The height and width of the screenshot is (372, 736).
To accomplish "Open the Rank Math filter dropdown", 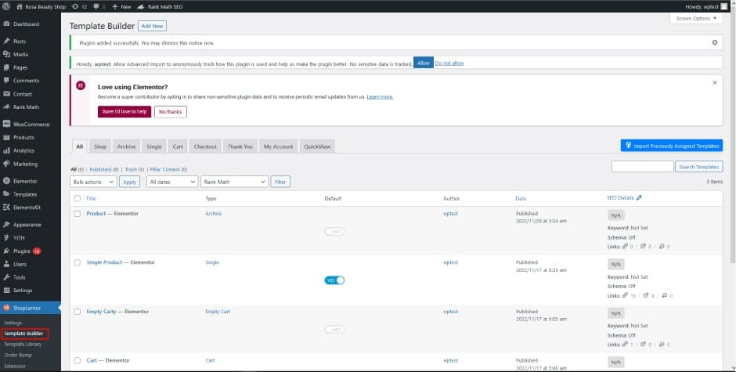I will tap(234, 182).
